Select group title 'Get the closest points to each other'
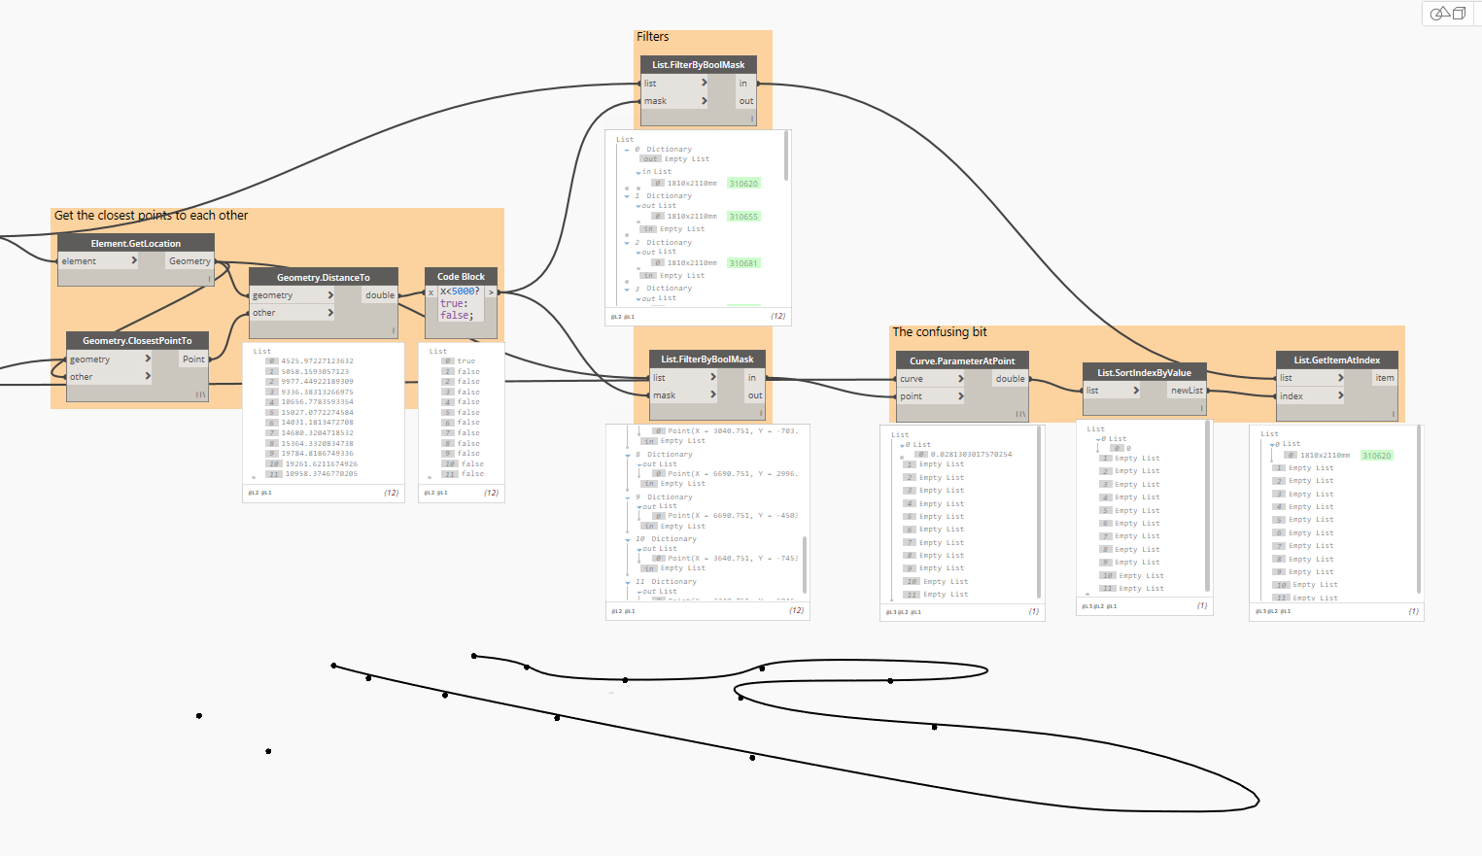1482x856 pixels. [x=151, y=216]
